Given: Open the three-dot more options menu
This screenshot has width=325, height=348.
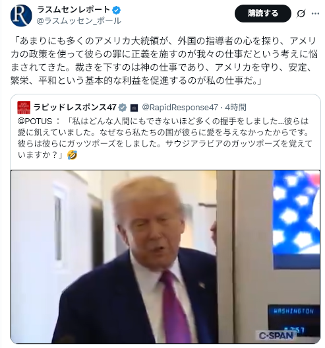Looking at the screenshot, I should (315, 14).
